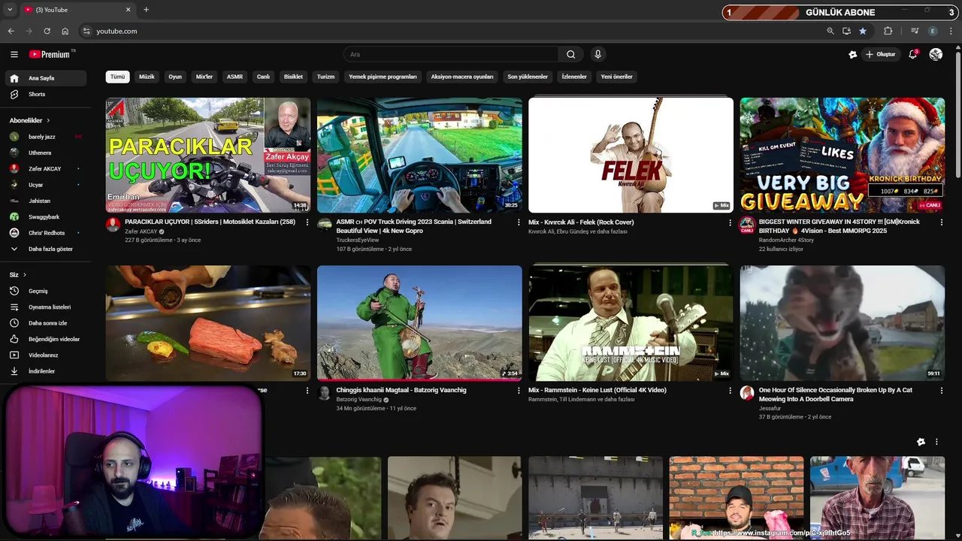
Task: Expand Daha fazla göster subscriptions
Action: 46,249
